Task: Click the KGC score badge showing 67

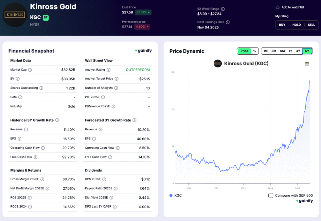Action: (x=45, y=18)
